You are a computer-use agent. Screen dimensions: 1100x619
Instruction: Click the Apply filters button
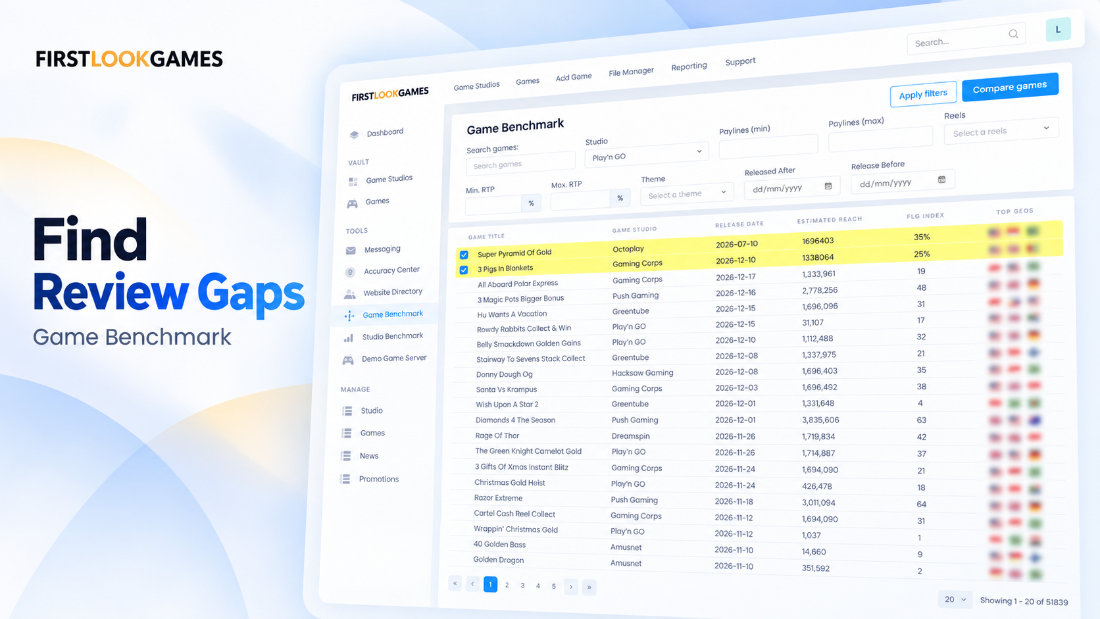click(923, 94)
